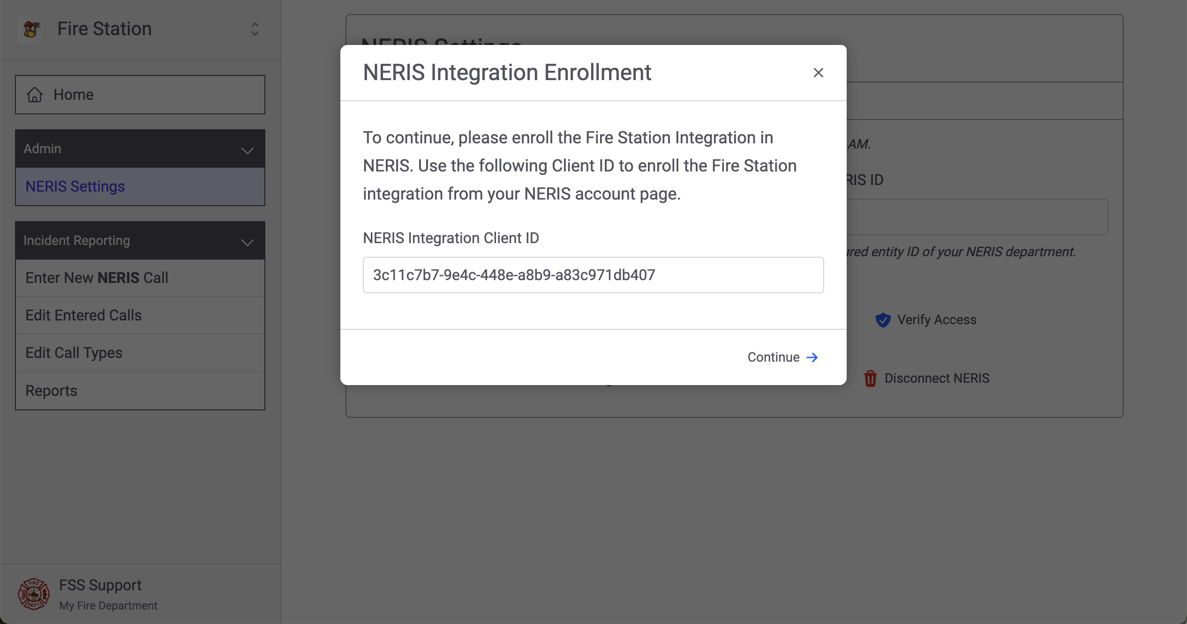The image size is (1187, 624).
Task: Select Enter New NERIS Call
Action: tap(97, 278)
